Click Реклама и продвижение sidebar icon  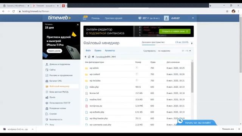pyautogui.click(x=47, y=76)
